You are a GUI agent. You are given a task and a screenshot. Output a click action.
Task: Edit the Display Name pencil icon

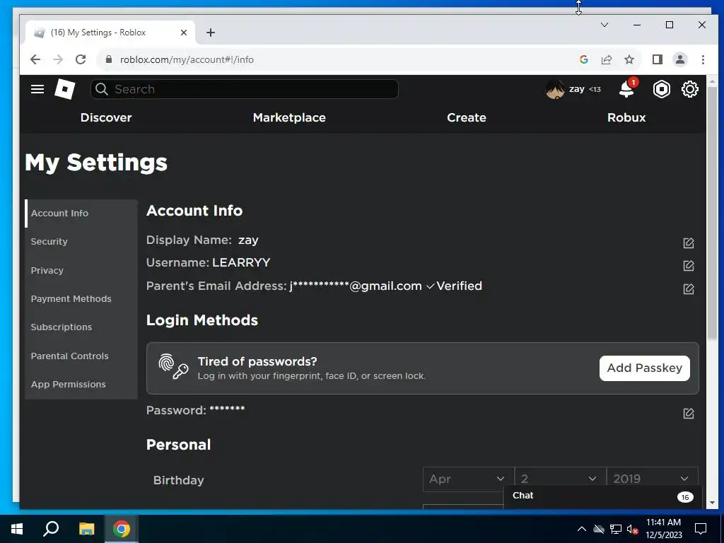[x=688, y=243]
